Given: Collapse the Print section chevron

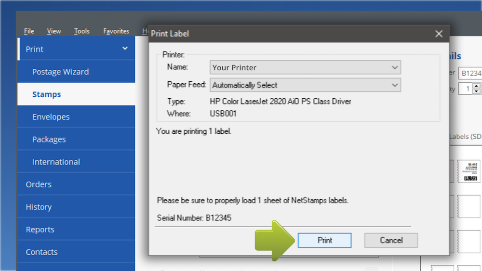Looking at the screenshot, I should tap(125, 49).
